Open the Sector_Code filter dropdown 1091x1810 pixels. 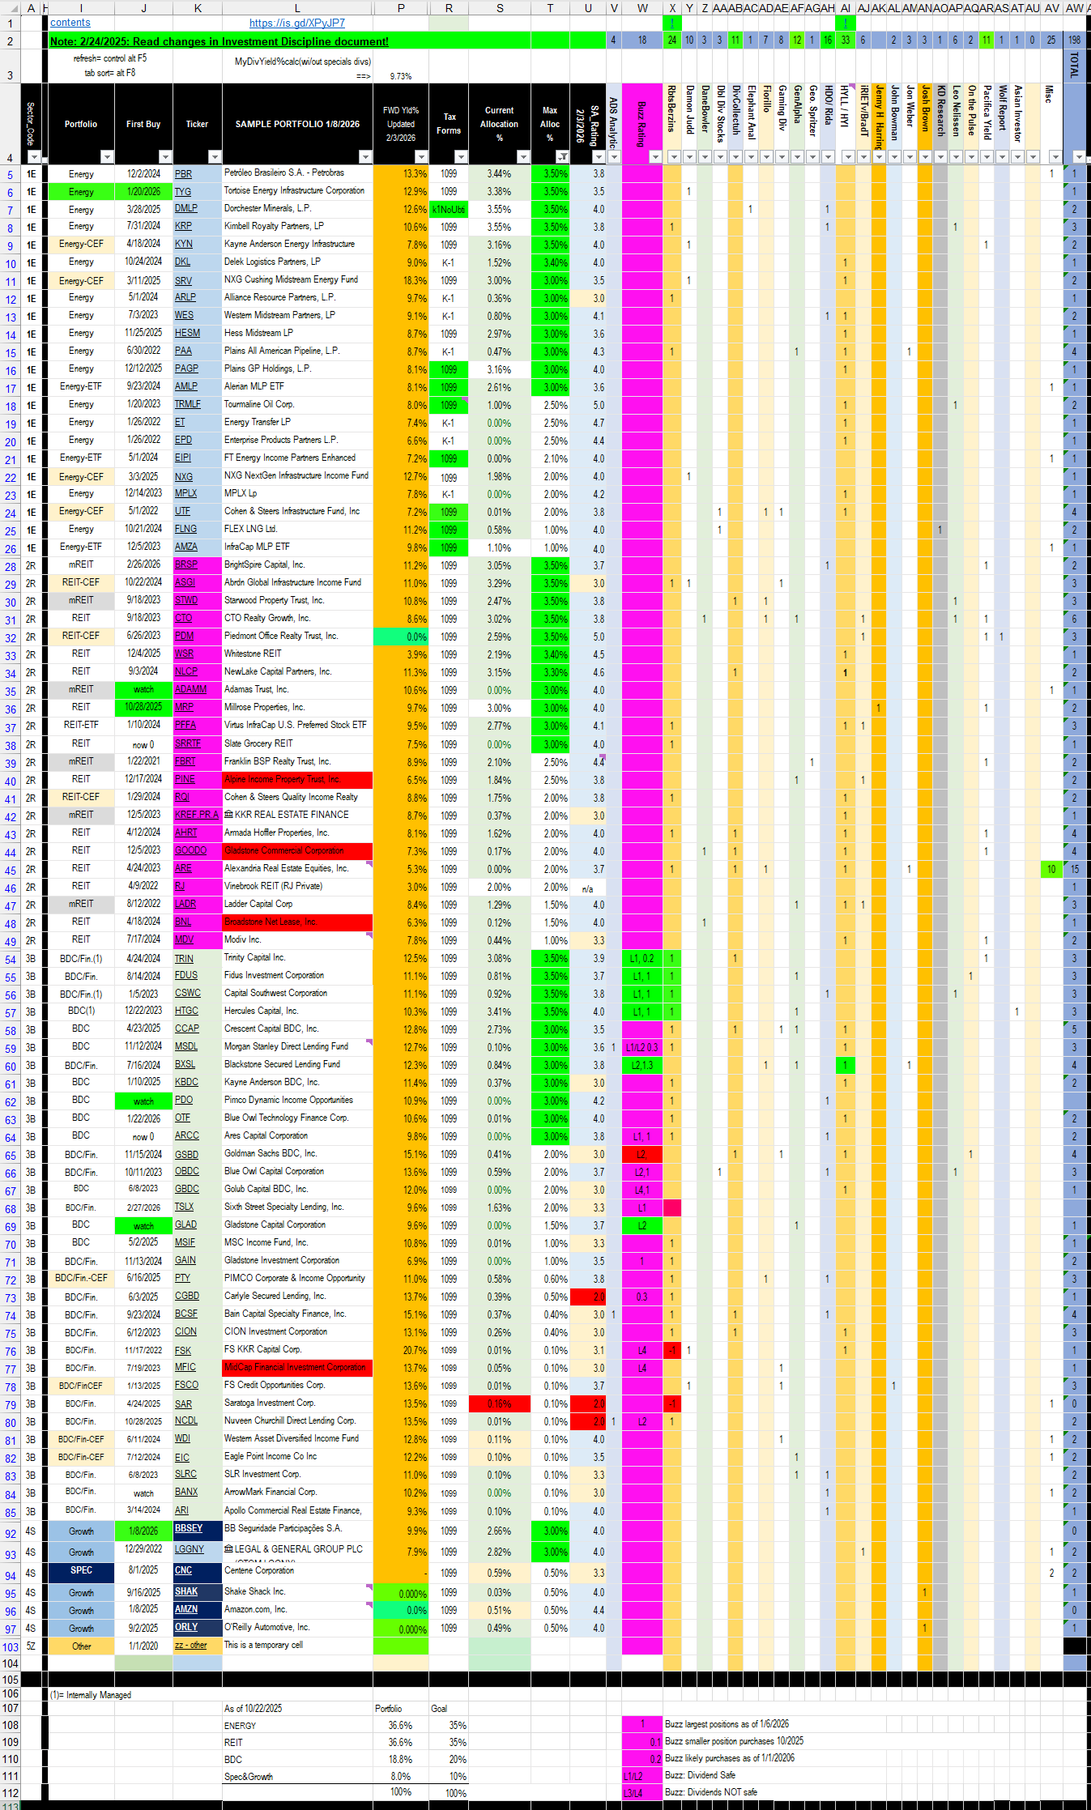(33, 157)
